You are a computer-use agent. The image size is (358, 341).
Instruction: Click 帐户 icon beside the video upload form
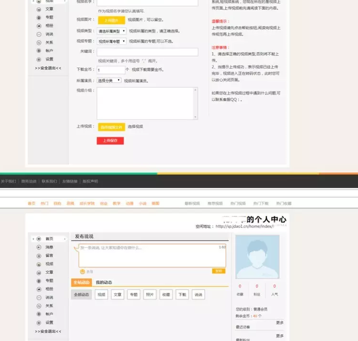pos(39,51)
